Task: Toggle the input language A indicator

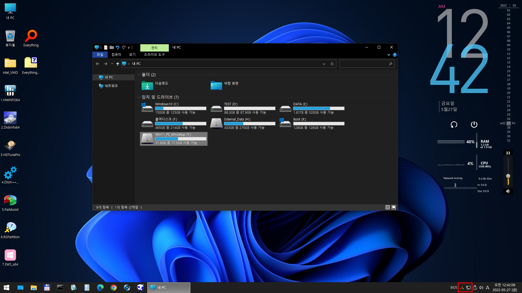Action: 487,288
